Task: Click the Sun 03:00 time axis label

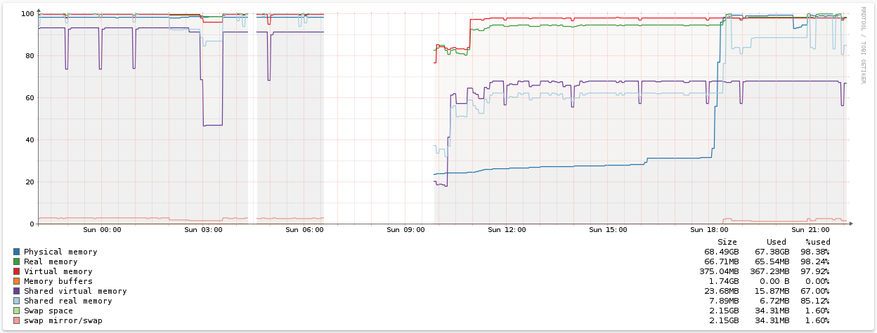Action: tap(203, 229)
